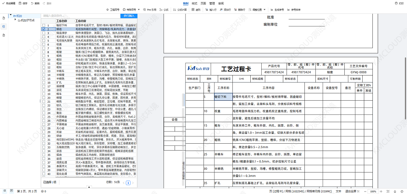Go to next page in process list
This screenshot has height=194, width=407.
point(133,183)
